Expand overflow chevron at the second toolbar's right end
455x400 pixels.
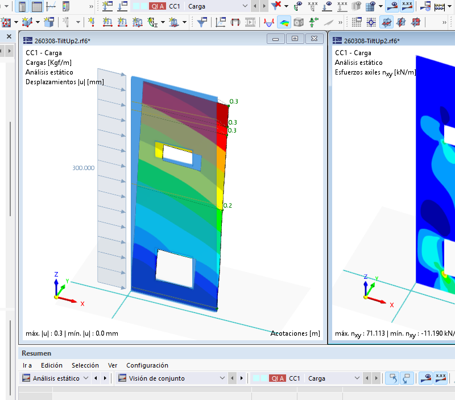(x=444, y=22)
